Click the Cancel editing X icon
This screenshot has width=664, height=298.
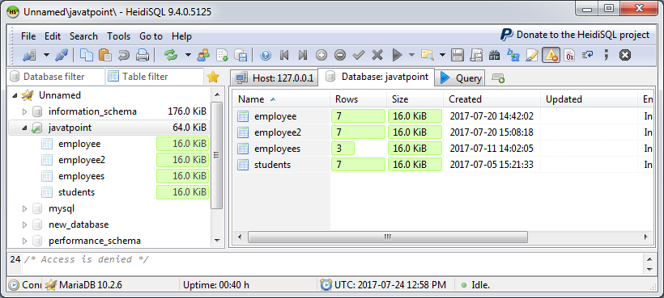[377, 55]
